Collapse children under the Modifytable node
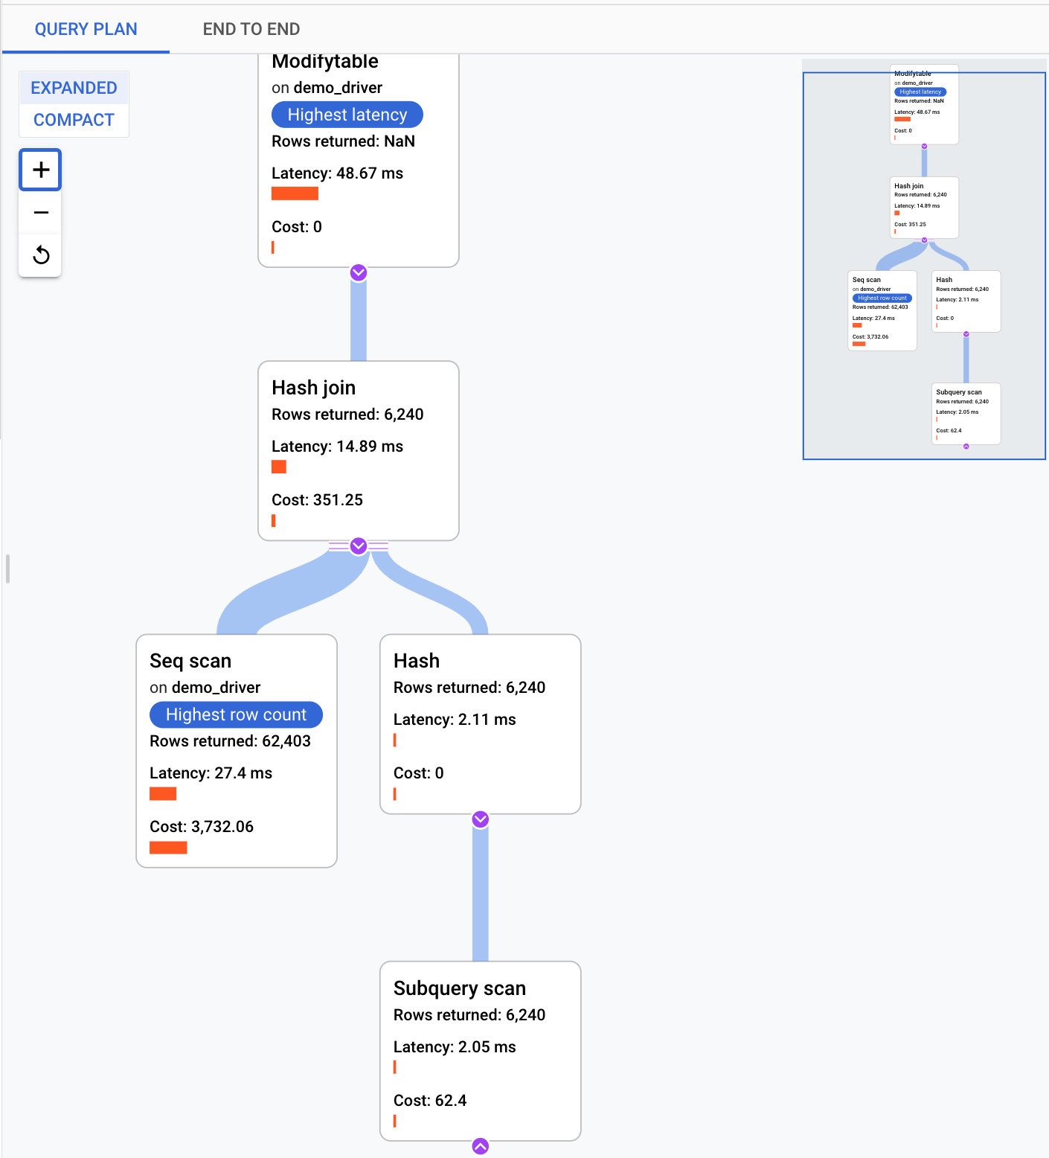 click(358, 272)
